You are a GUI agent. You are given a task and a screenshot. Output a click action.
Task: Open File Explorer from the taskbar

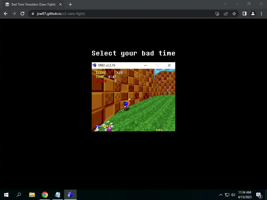click(x=32, y=195)
